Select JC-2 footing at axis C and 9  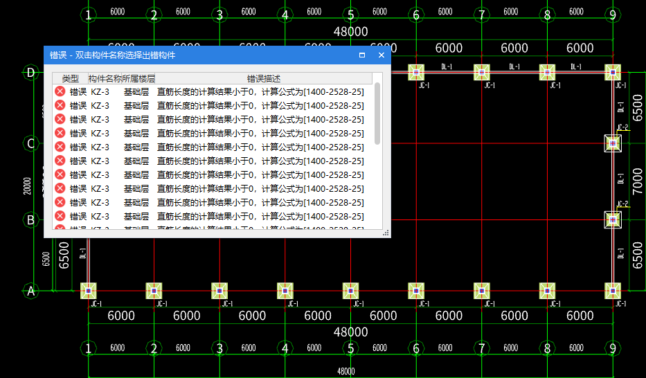(x=613, y=143)
